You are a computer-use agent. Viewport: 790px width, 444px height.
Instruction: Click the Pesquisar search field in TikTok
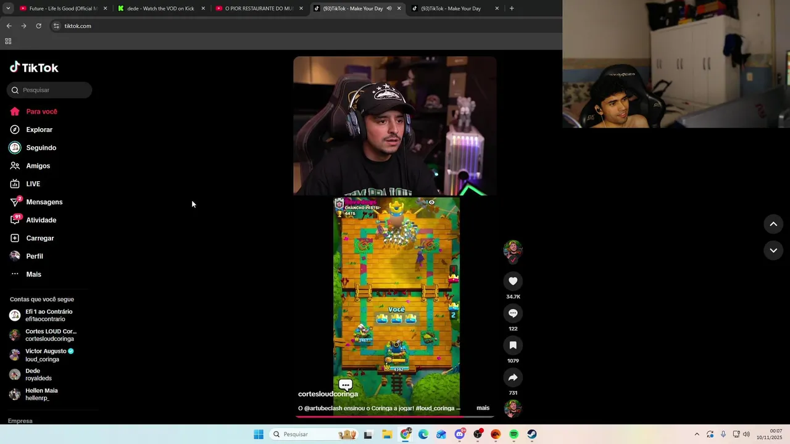tap(49, 90)
